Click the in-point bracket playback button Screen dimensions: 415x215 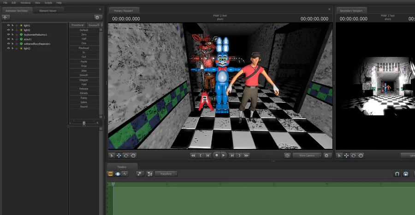tap(201, 156)
